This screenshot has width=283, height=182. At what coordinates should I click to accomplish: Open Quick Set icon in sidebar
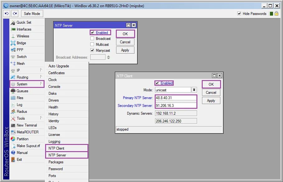13,22
